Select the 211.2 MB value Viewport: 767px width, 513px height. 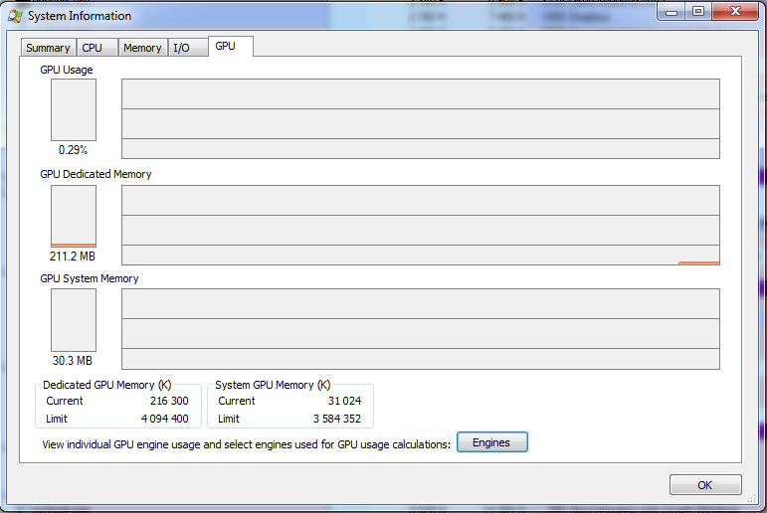pos(73,256)
